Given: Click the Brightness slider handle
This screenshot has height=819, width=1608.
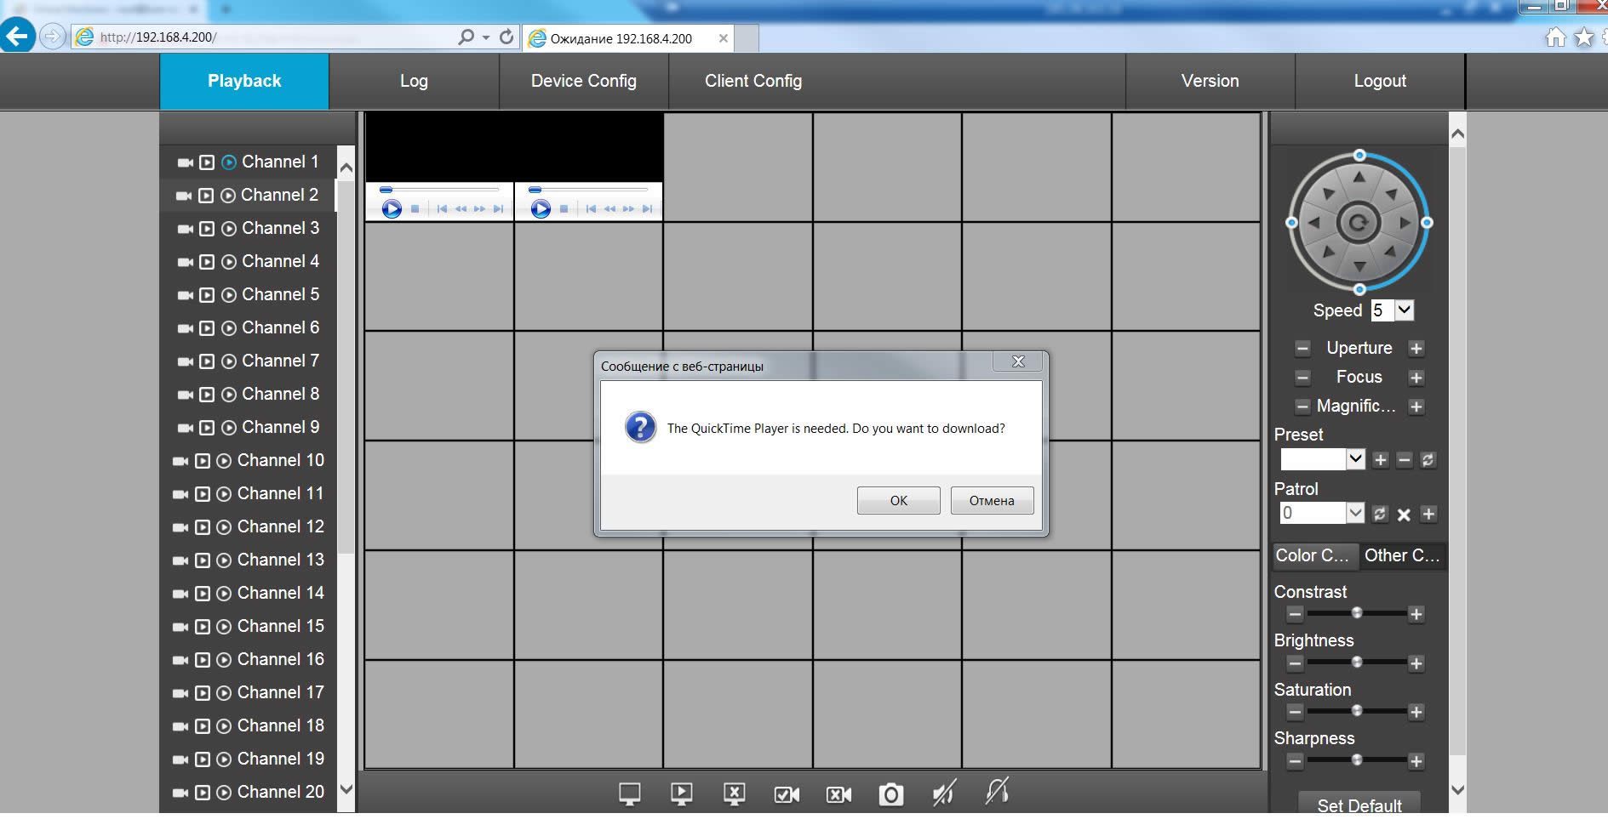Looking at the screenshot, I should pyautogui.click(x=1357, y=663).
